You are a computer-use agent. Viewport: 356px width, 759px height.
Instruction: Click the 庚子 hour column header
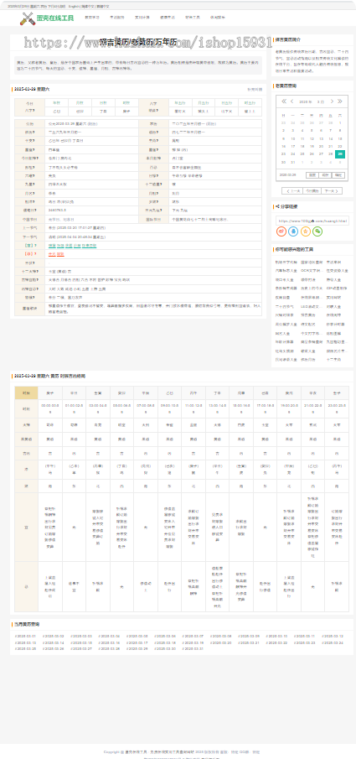tap(50, 393)
